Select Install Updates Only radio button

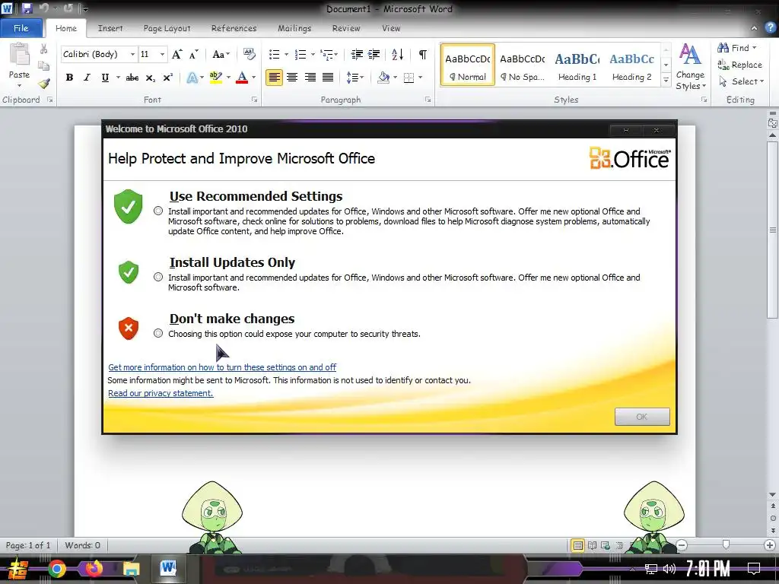pos(158,277)
